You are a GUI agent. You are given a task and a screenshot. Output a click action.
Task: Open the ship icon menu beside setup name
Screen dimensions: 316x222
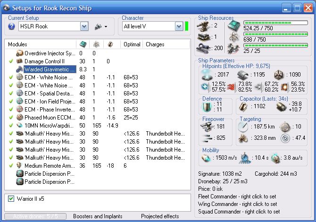(x=101, y=26)
